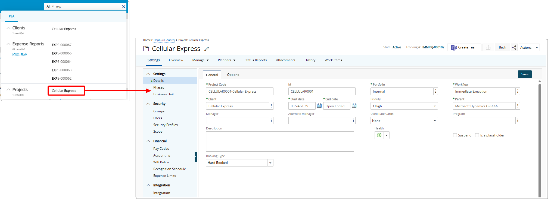Go to the Attachments tab
Viewport: 551px width, 202px height.
[x=285, y=60]
